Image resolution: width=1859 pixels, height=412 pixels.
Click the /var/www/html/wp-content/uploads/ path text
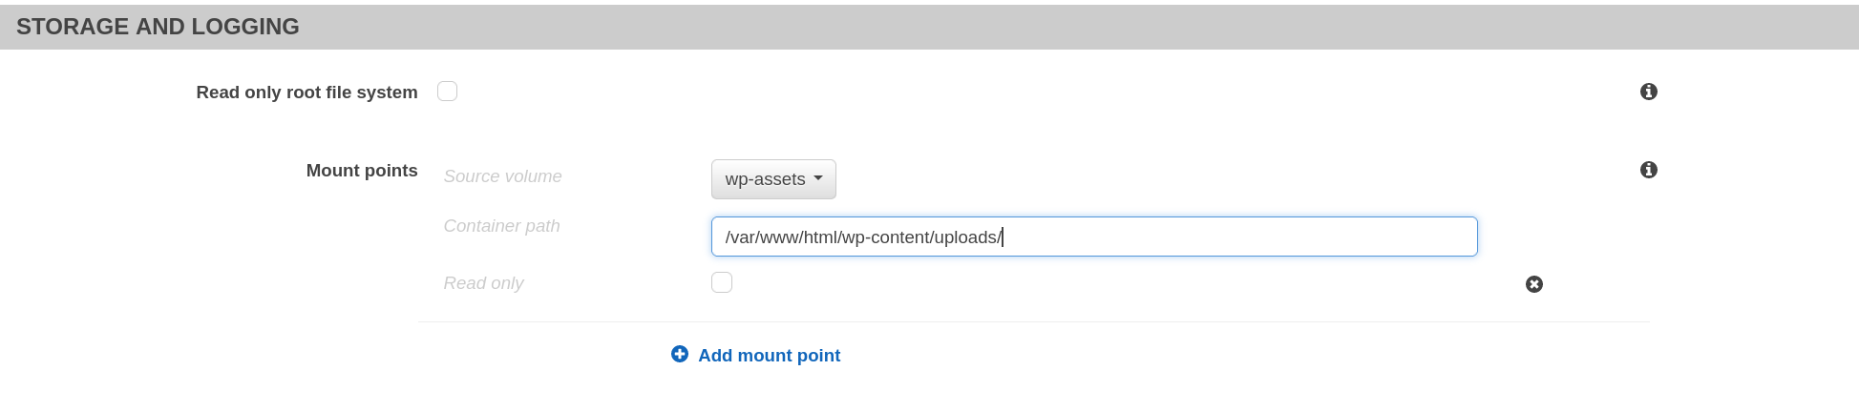click(862, 237)
